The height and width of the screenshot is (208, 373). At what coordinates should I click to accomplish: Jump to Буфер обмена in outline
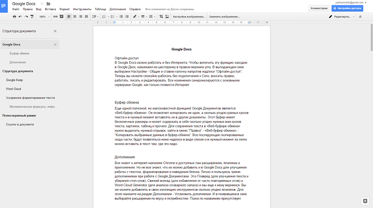coord(19,54)
